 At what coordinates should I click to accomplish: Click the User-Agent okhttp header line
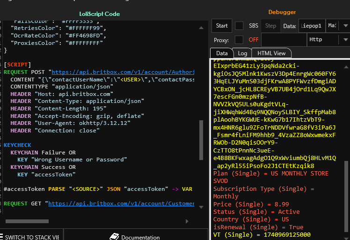70,123
